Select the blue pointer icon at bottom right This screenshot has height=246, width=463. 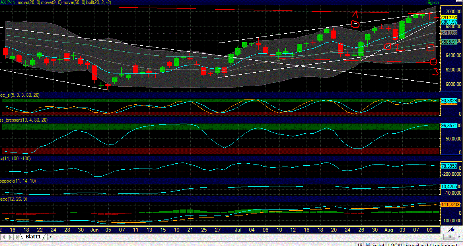(x=452, y=230)
